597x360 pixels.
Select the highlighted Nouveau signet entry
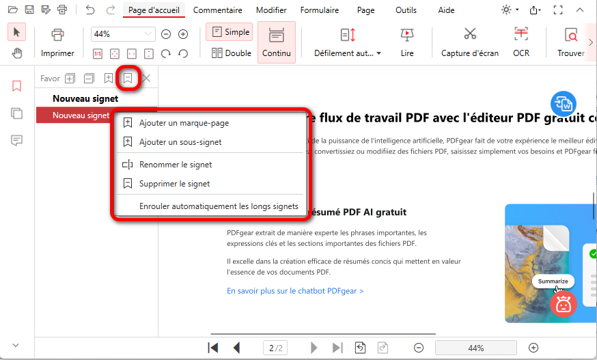81,115
